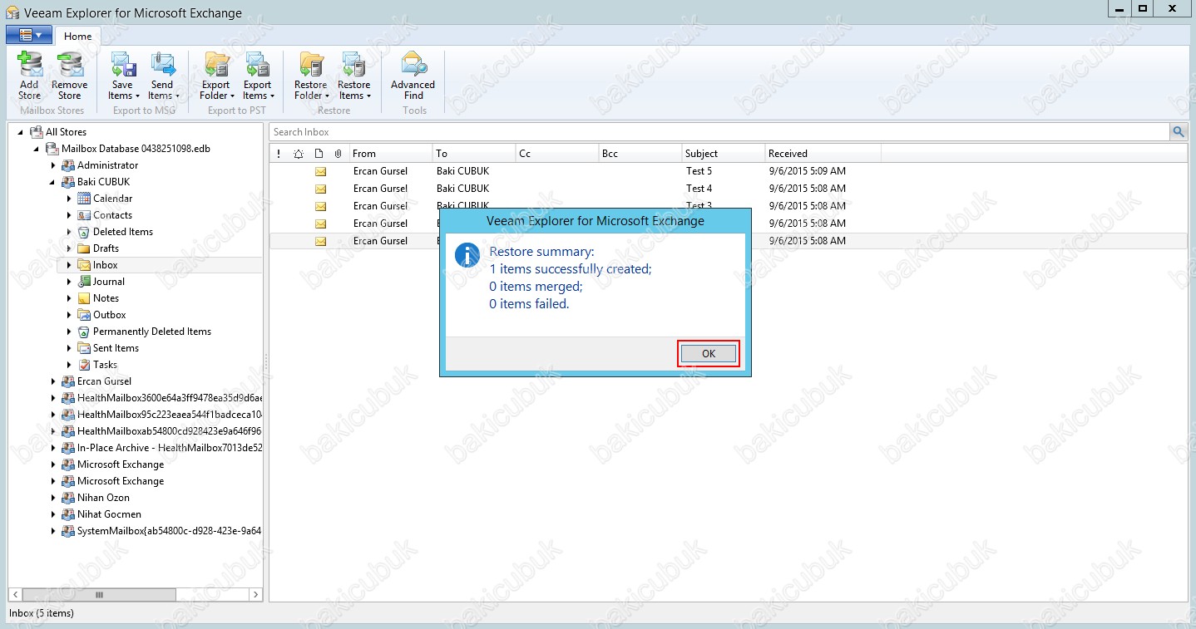Select the Notes folder
The width and height of the screenshot is (1196, 629).
click(x=106, y=298)
